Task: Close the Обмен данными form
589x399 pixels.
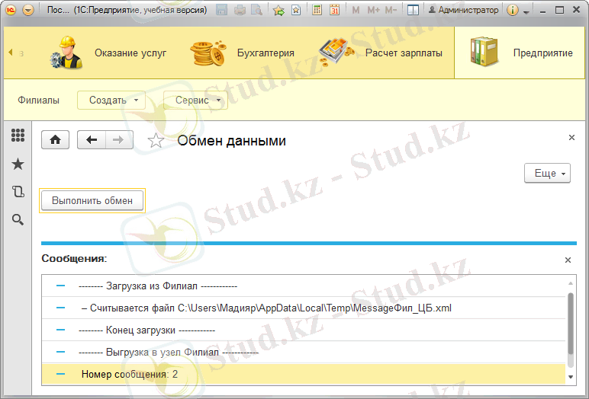Action: tap(571, 138)
